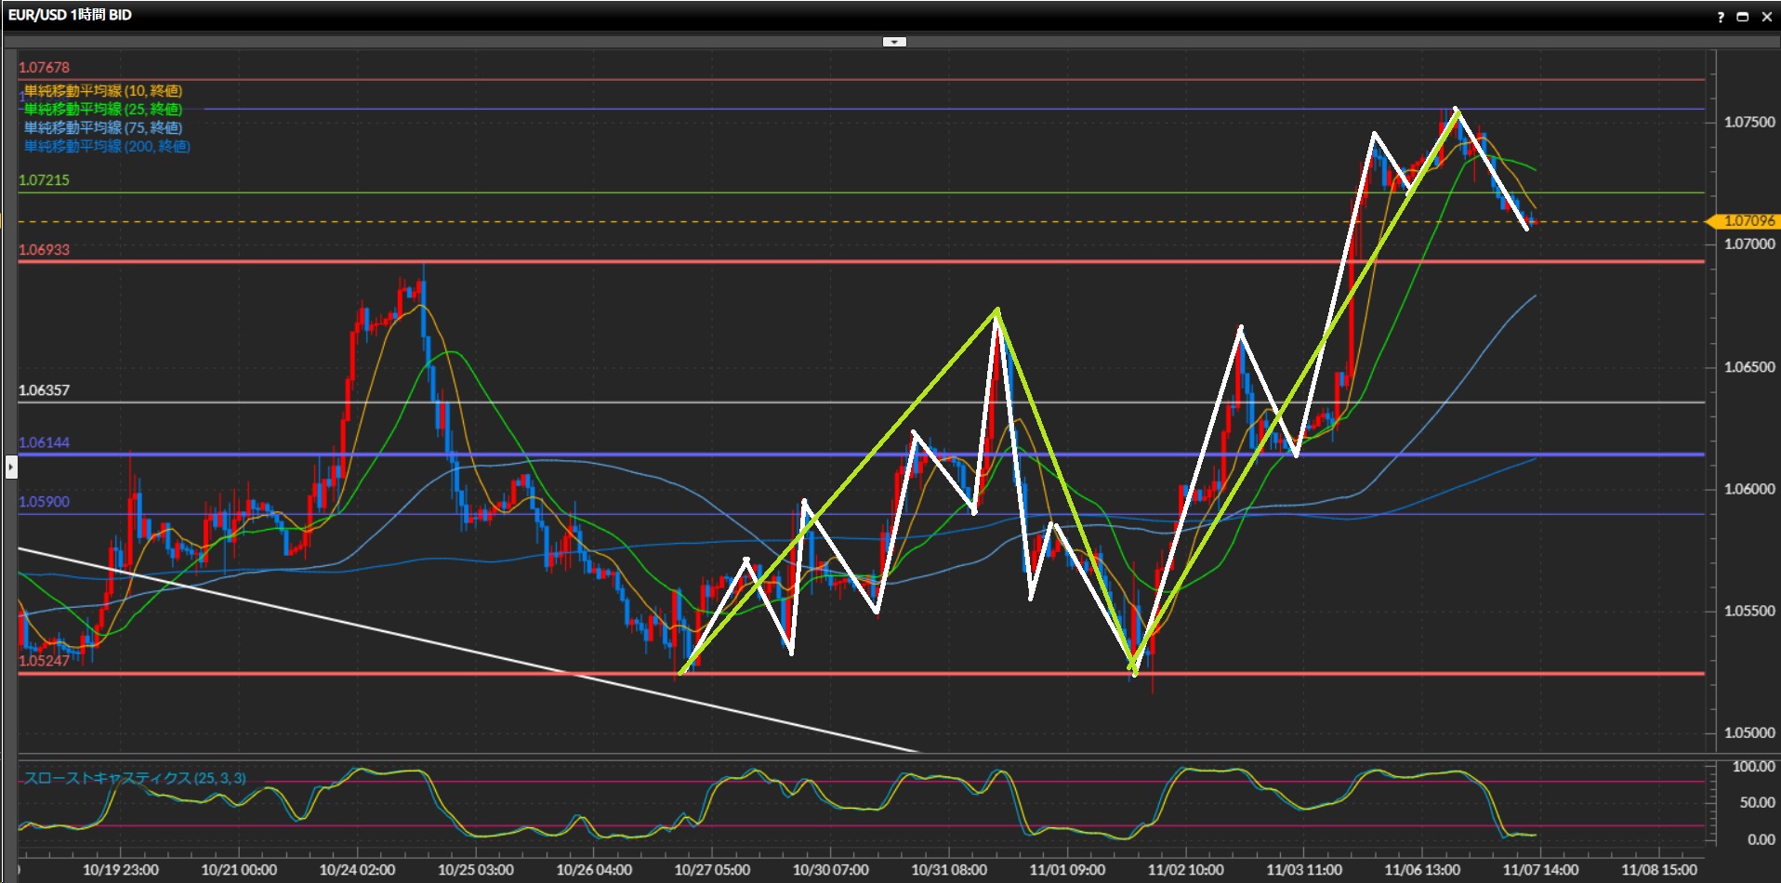Click the 1.06500 price axis label

point(1749,367)
